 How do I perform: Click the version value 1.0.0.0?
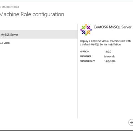[108, 52]
